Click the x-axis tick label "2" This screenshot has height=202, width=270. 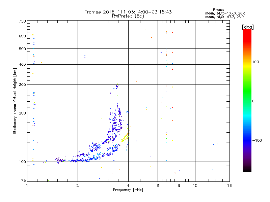point(78,186)
